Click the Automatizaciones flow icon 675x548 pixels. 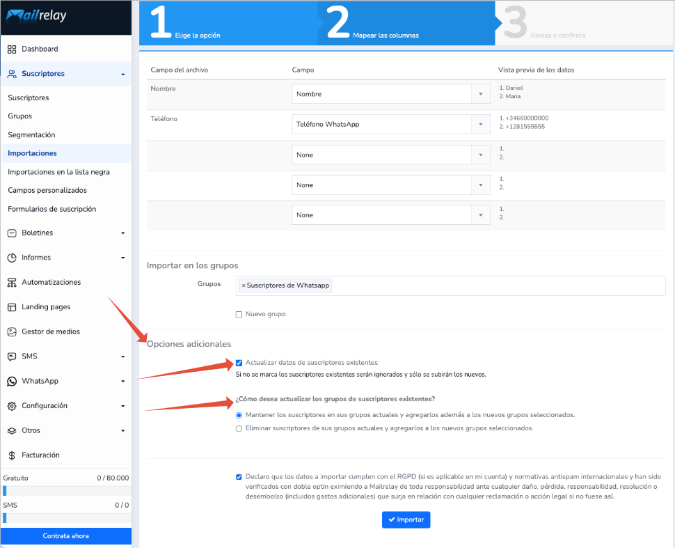point(12,283)
